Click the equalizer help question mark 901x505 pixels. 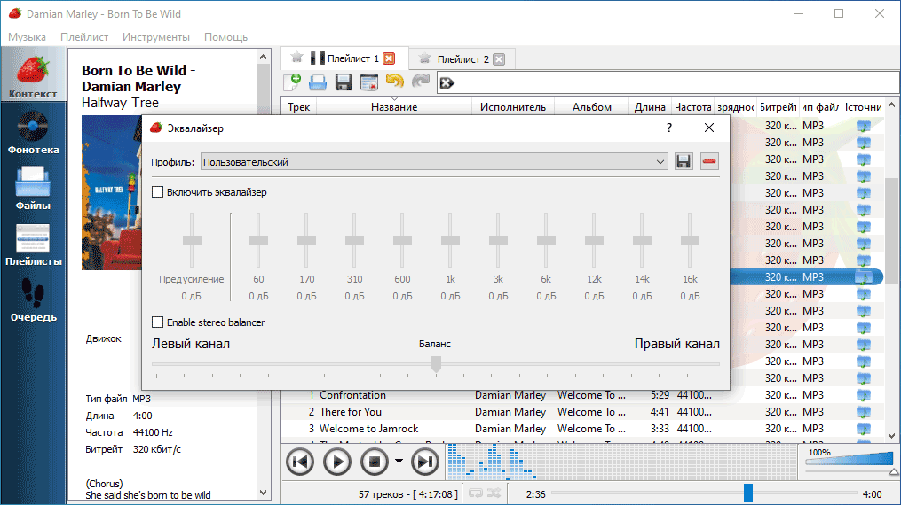coord(668,128)
